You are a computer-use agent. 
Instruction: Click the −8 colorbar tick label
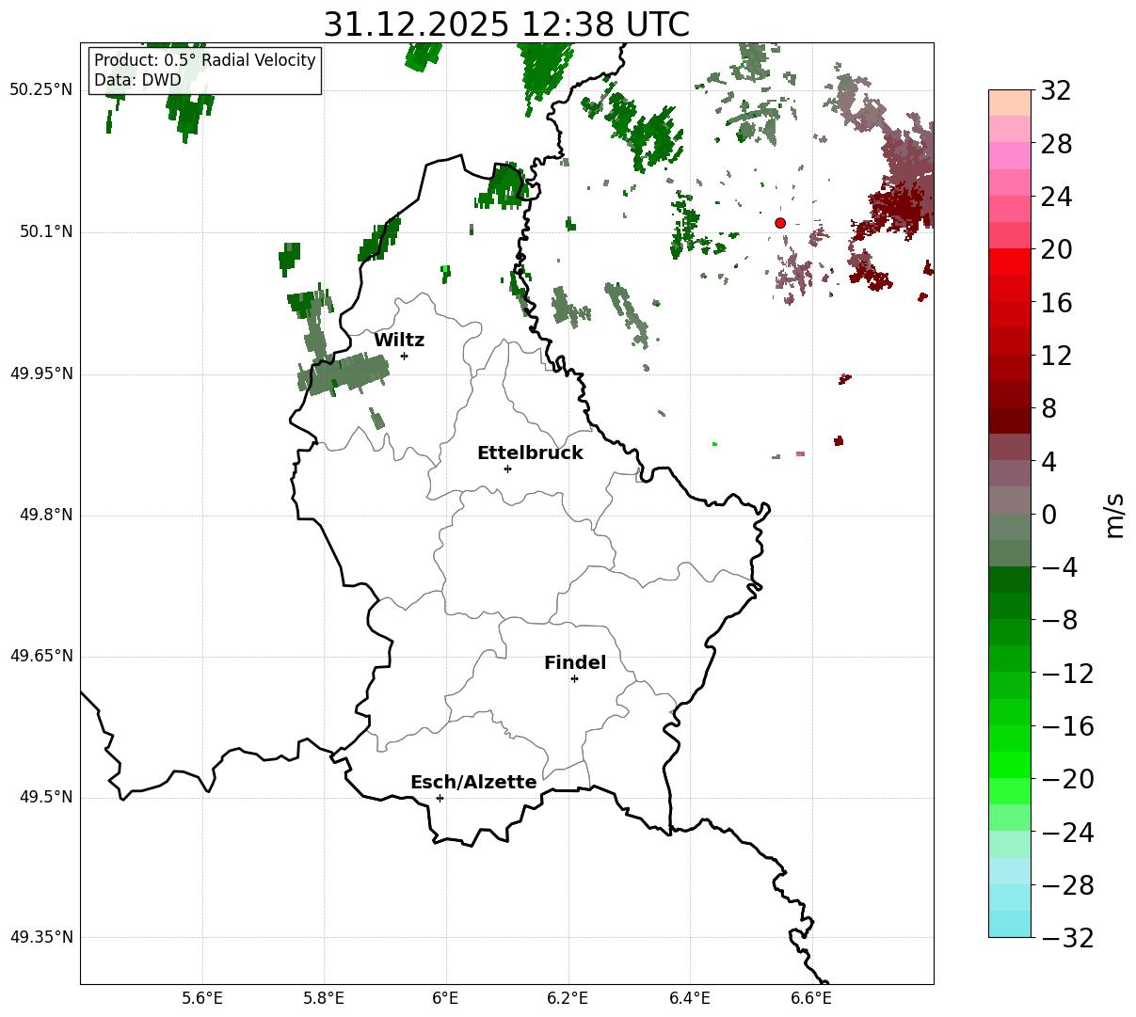1059,621
